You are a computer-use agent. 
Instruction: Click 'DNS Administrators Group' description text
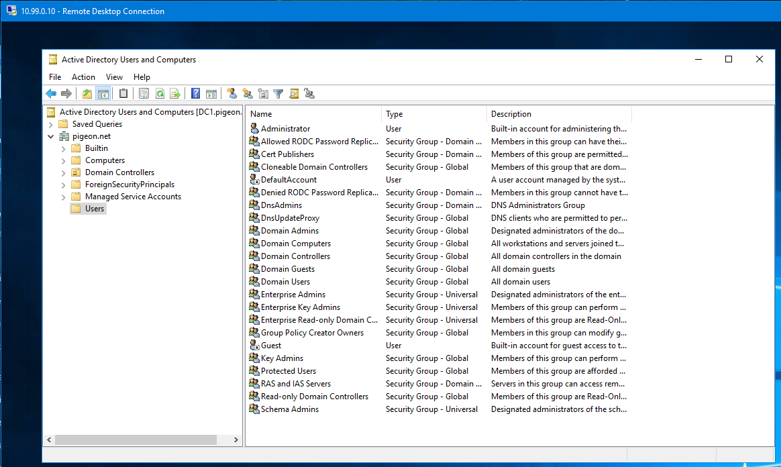tap(538, 205)
